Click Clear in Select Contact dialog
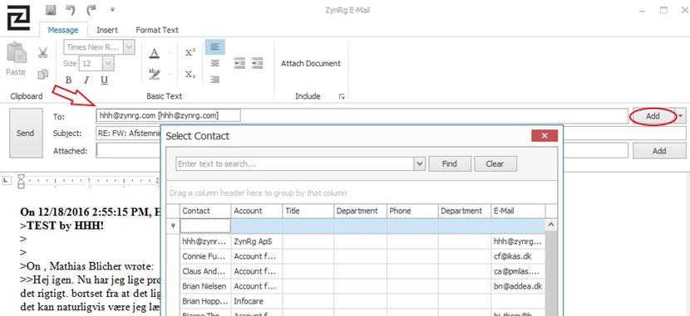690x316 pixels. coord(495,163)
